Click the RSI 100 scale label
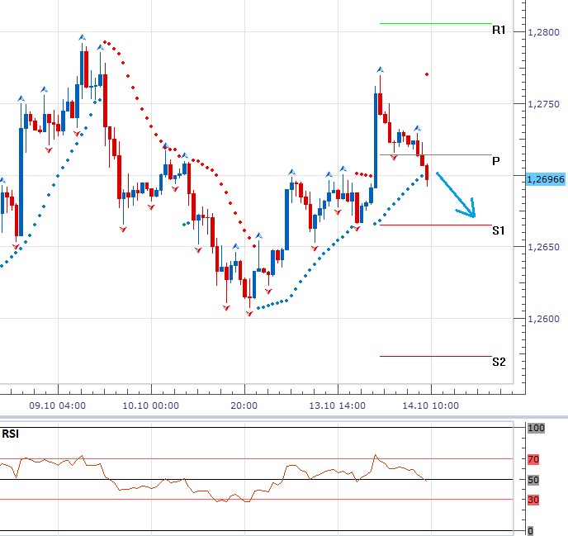The height and width of the screenshot is (536, 568). click(536, 428)
